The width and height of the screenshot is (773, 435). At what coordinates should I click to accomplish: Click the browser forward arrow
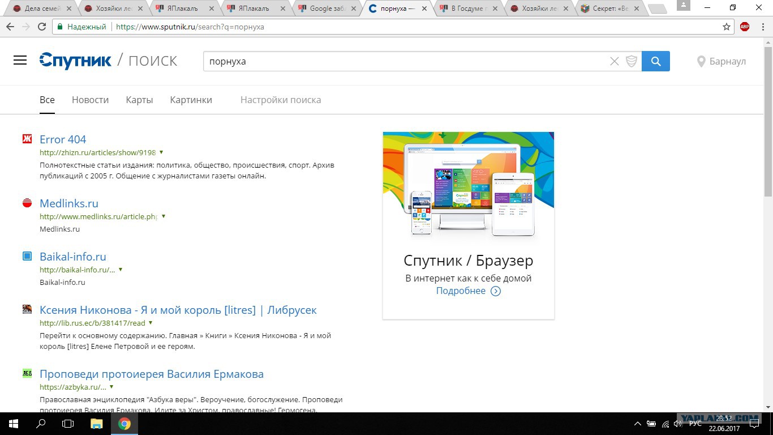pos(26,27)
